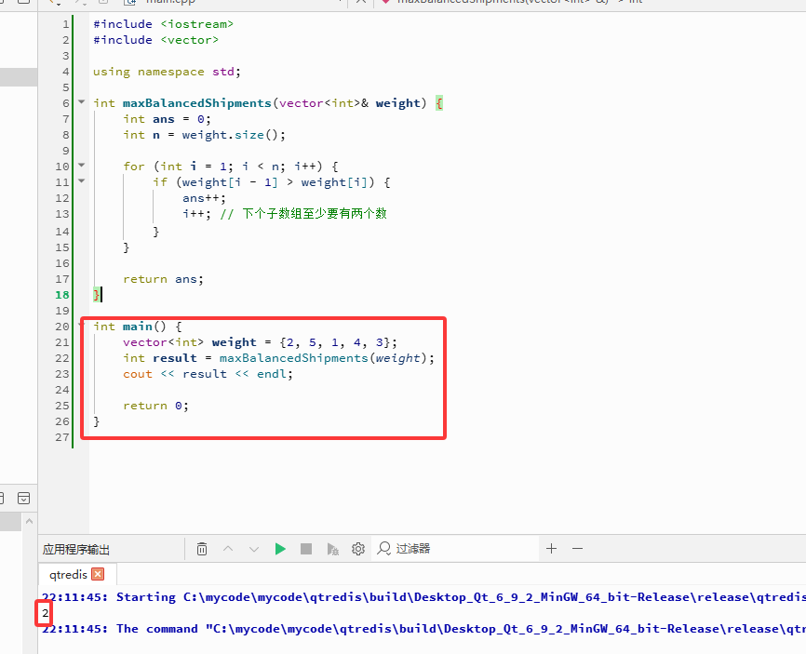Click line number 27 in the gutter
The image size is (806, 654).
[x=62, y=437]
